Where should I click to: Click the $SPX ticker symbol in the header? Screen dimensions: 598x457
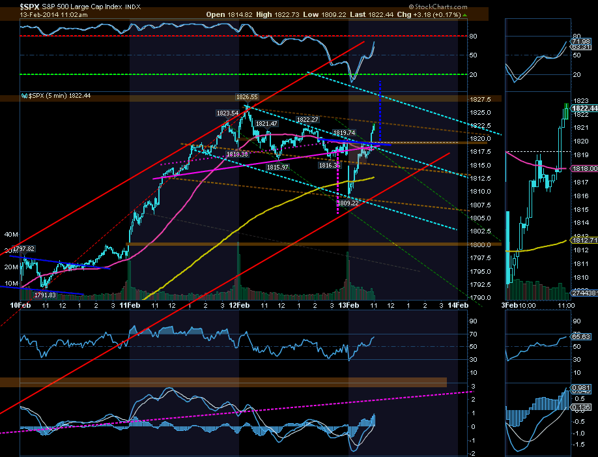click(29, 7)
